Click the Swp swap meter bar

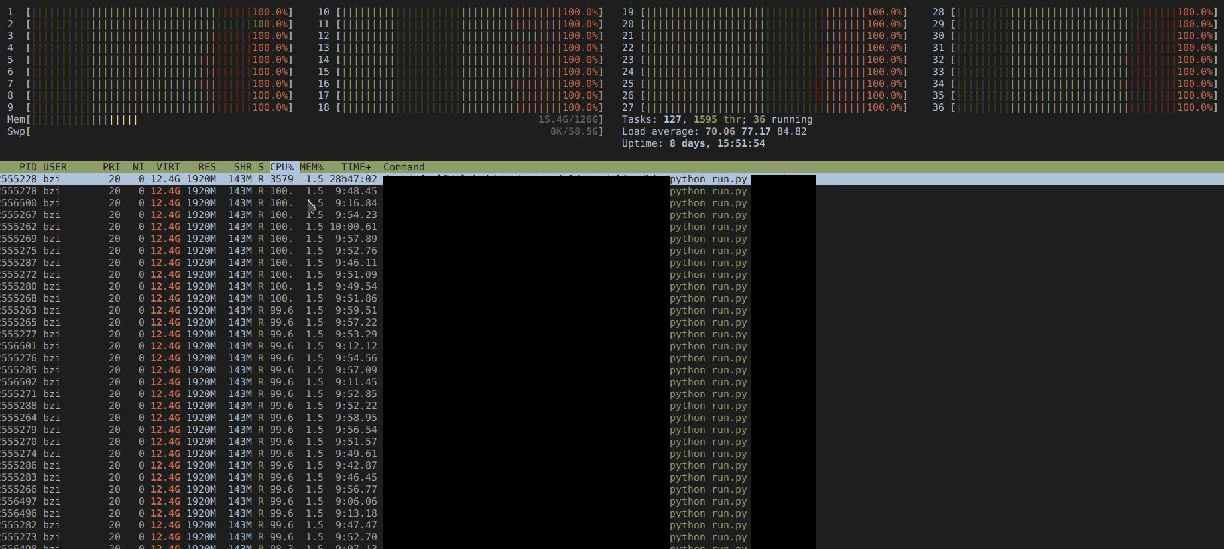point(305,131)
